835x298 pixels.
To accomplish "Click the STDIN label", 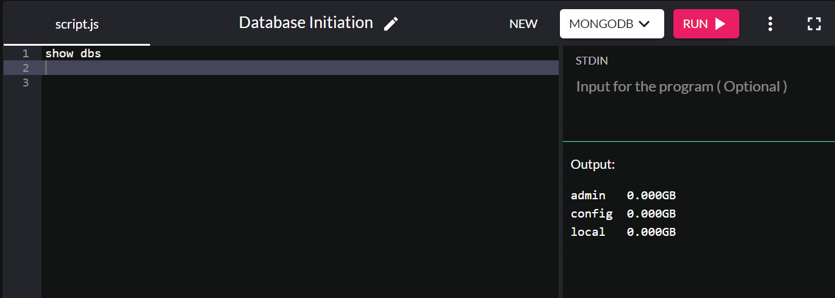I will click(x=592, y=61).
